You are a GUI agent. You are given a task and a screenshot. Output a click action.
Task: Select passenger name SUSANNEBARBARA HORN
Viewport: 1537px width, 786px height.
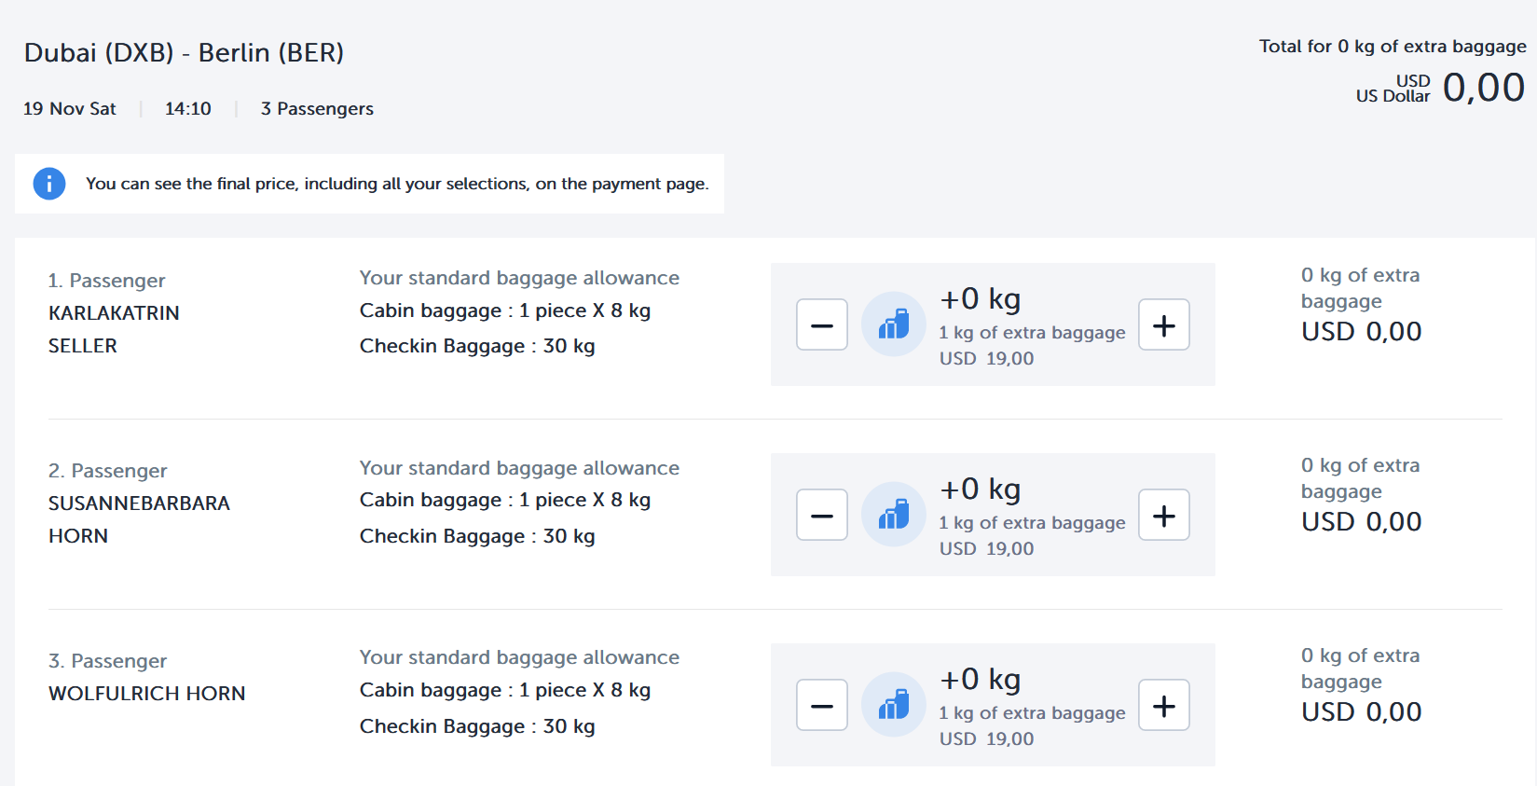click(139, 519)
